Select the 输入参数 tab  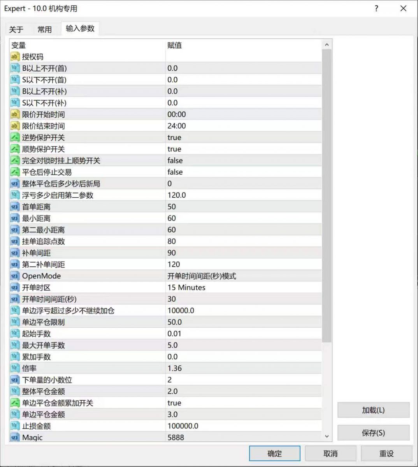click(80, 28)
